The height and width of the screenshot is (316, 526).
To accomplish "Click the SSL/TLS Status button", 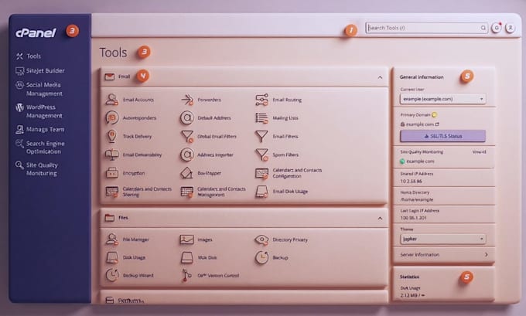I will click(x=442, y=136).
